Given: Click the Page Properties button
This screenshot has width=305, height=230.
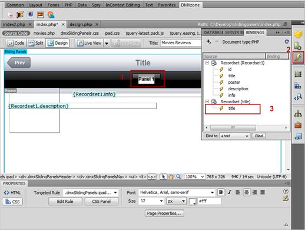Looking at the screenshot, I should click(164, 213).
